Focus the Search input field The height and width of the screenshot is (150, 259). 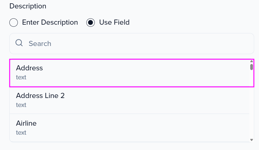click(136, 44)
